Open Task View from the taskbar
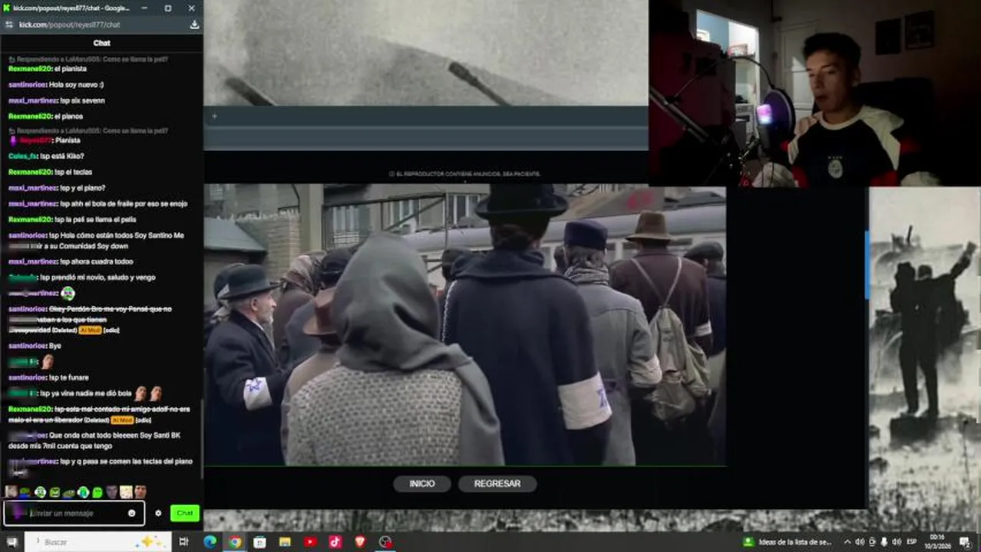 coord(183,542)
